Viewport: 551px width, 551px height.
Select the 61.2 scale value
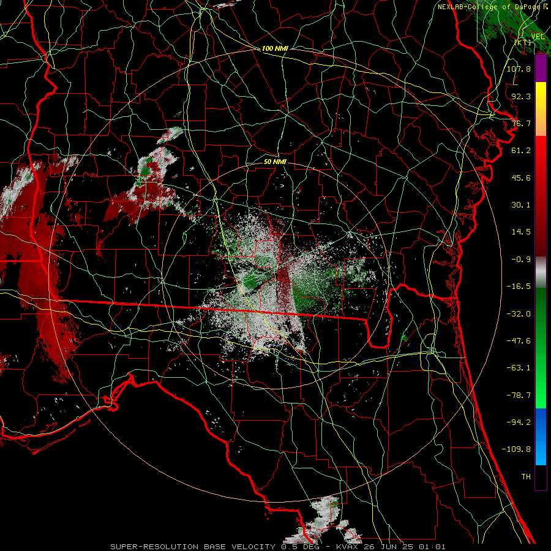point(521,151)
